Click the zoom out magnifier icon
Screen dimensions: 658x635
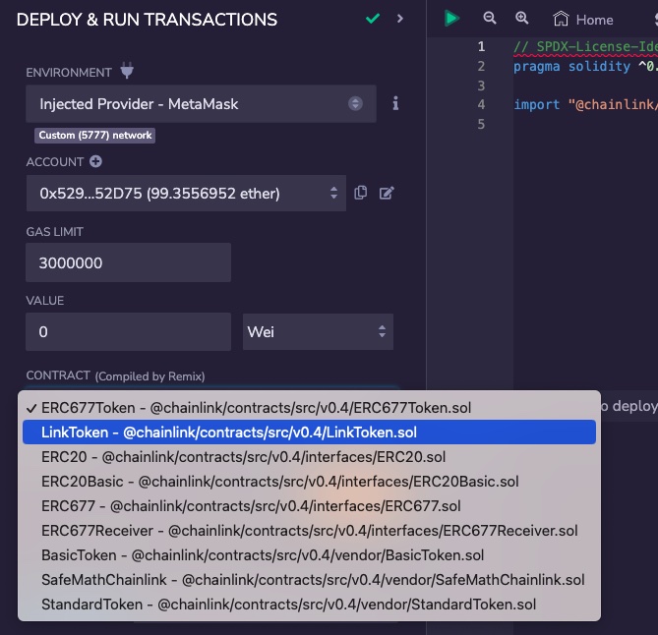(x=490, y=19)
